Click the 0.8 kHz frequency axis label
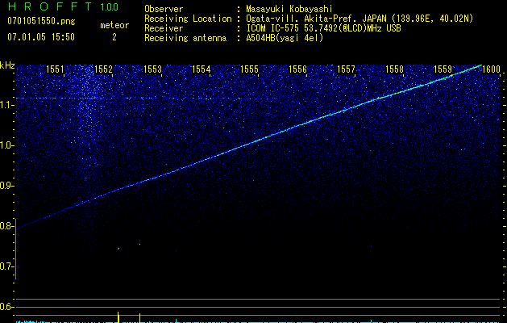 pos(6,226)
